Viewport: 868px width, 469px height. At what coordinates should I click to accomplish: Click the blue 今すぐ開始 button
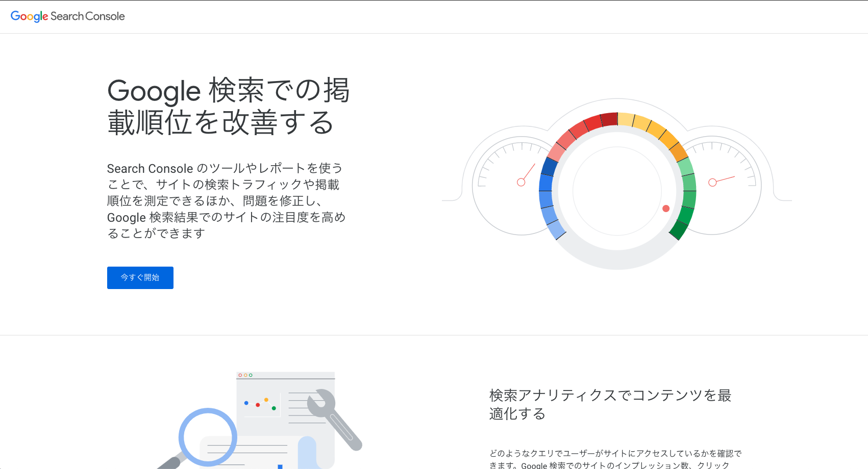coord(140,278)
